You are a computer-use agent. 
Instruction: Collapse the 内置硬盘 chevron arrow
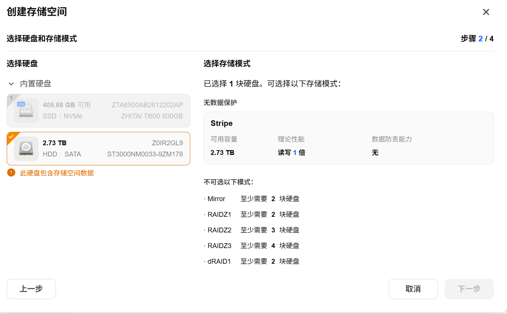tap(11, 84)
